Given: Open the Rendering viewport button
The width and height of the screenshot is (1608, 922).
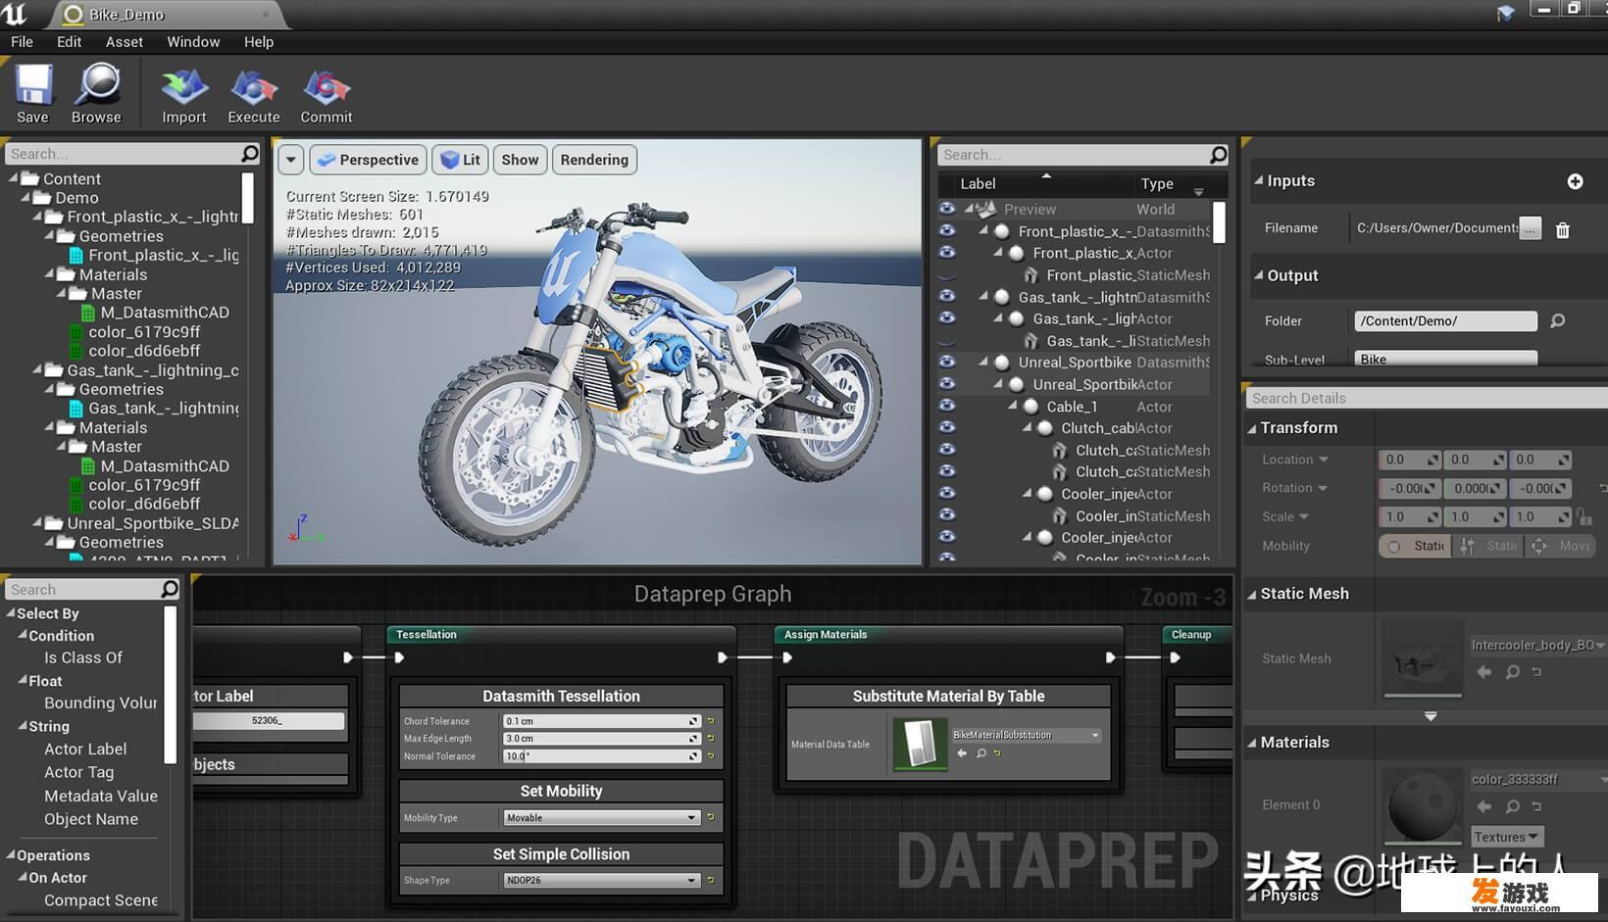Looking at the screenshot, I should (594, 160).
